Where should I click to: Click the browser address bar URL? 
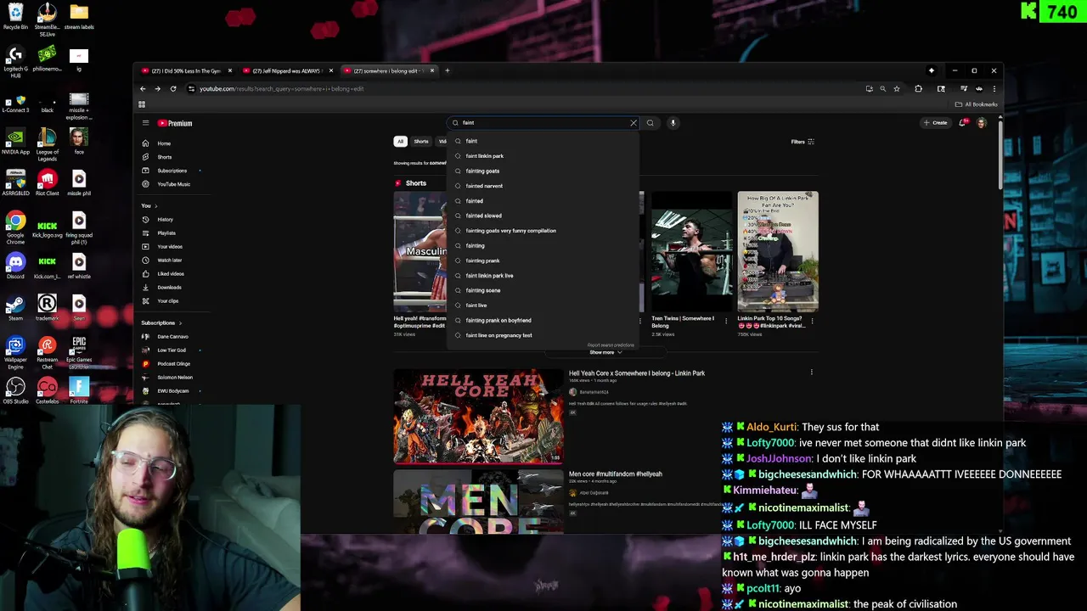click(281, 88)
